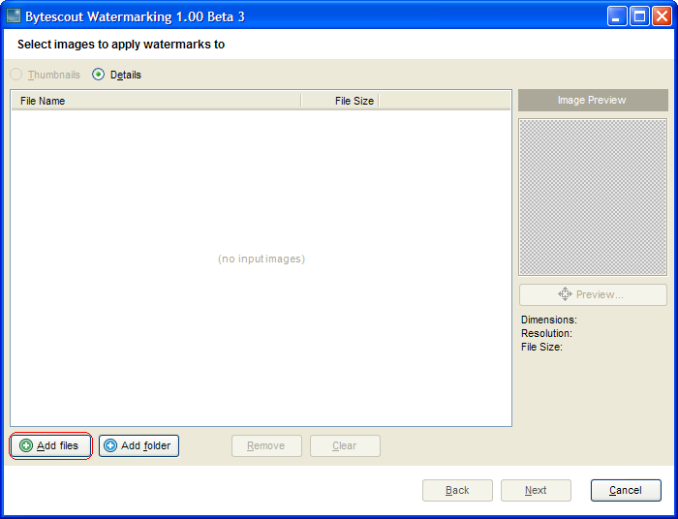The height and width of the screenshot is (519, 678).
Task: Select the Thumbnails view option
Action: pos(46,75)
